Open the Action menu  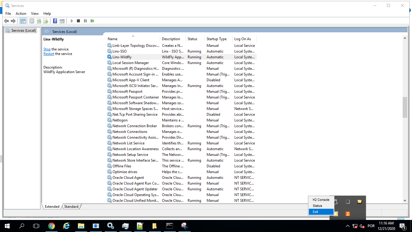click(x=21, y=14)
